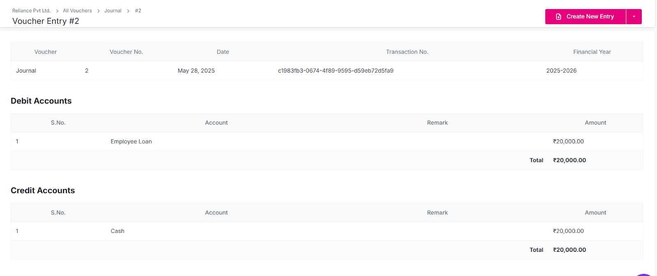Click the Total label in Debit Accounts
The width and height of the screenshot is (657, 276).
[536, 160]
